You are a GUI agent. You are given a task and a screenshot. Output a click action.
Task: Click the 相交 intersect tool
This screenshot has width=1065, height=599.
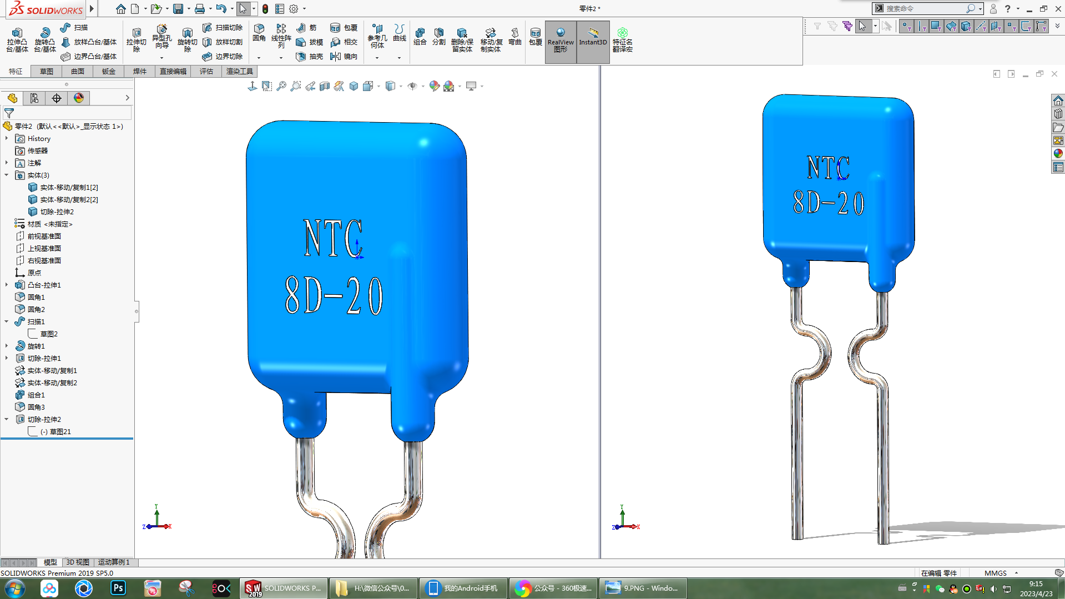coord(344,42)
